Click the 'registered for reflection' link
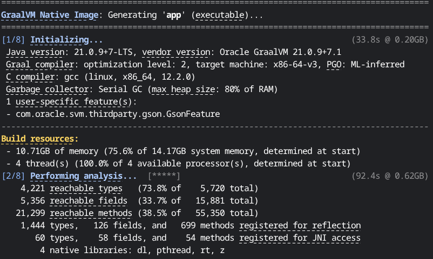Image resolution: width=433 pixels, height=259 pixels. coord(300,226)
